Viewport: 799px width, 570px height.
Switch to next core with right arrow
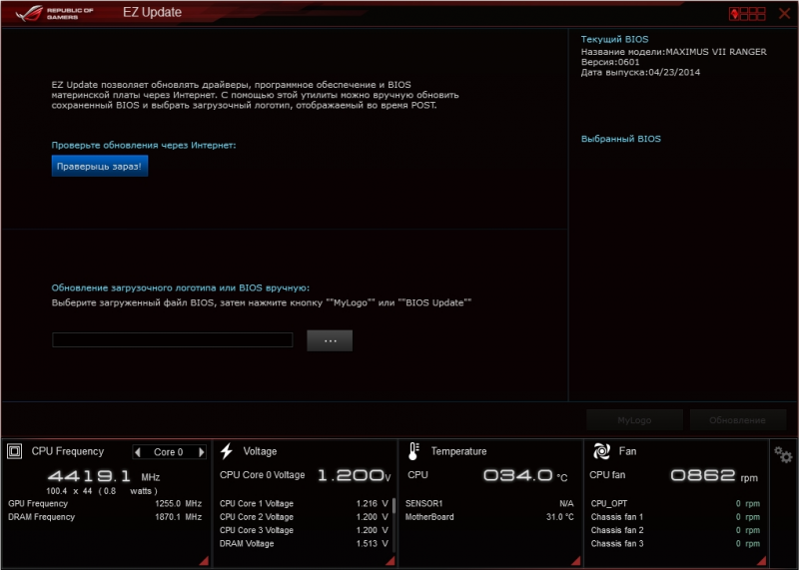point(202,452)
